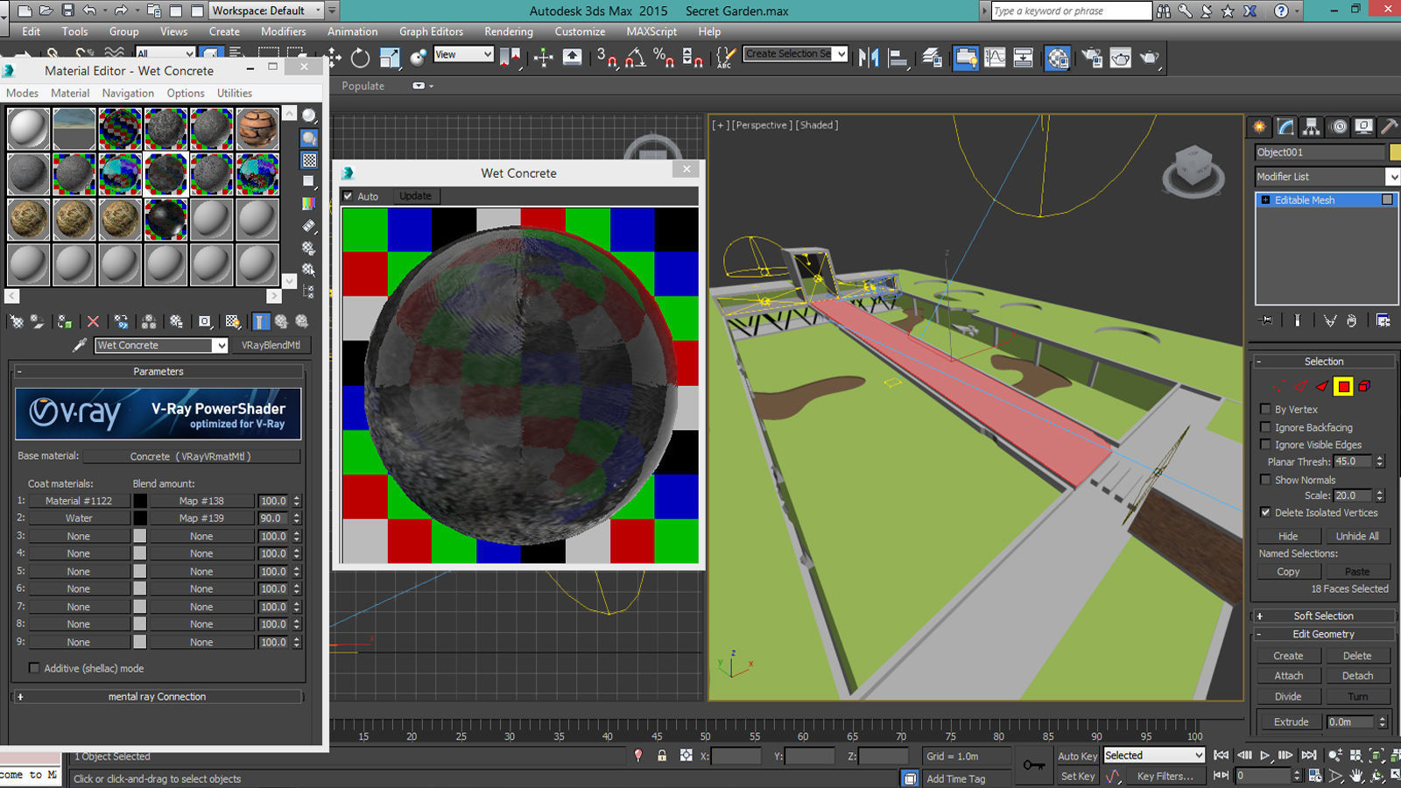
Task: Open Material Editor Utilities menu
Action: coord(235,93)
